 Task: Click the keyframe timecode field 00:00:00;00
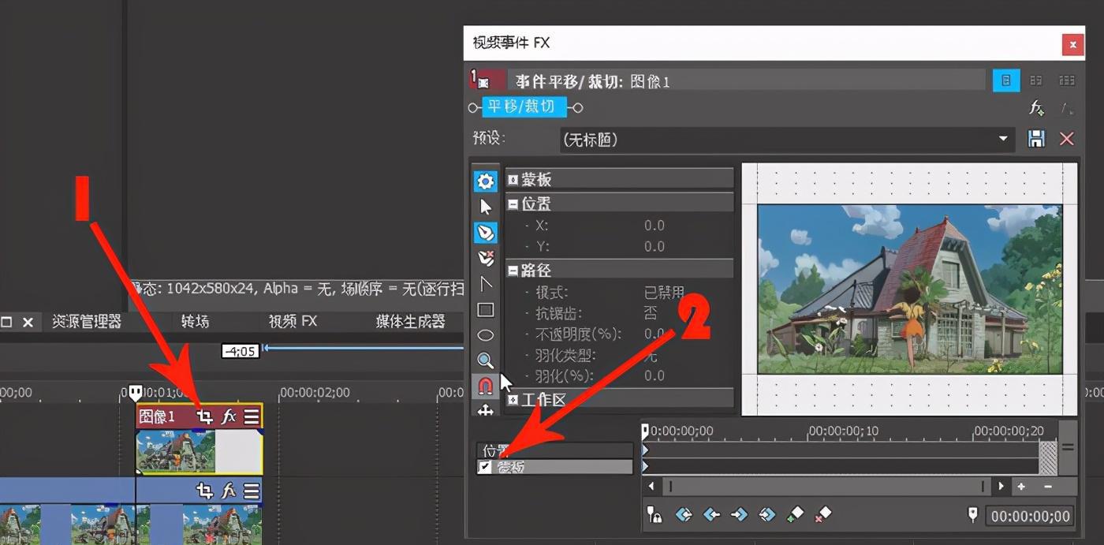(1029, 517)
